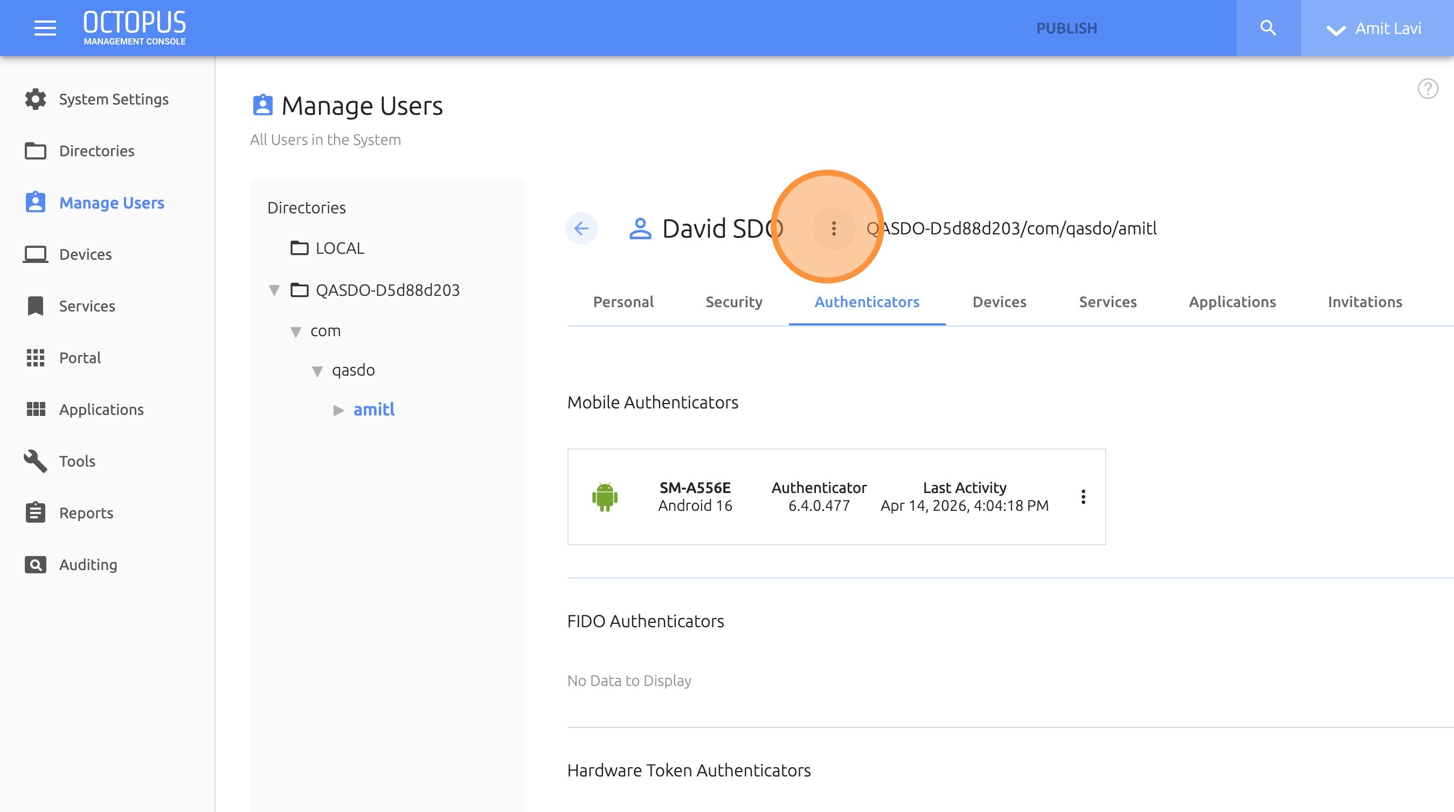Open SM-A556E authenticator options menu
The width and height of the screenshot is (1454, 812).
[x=1083, y=497]
